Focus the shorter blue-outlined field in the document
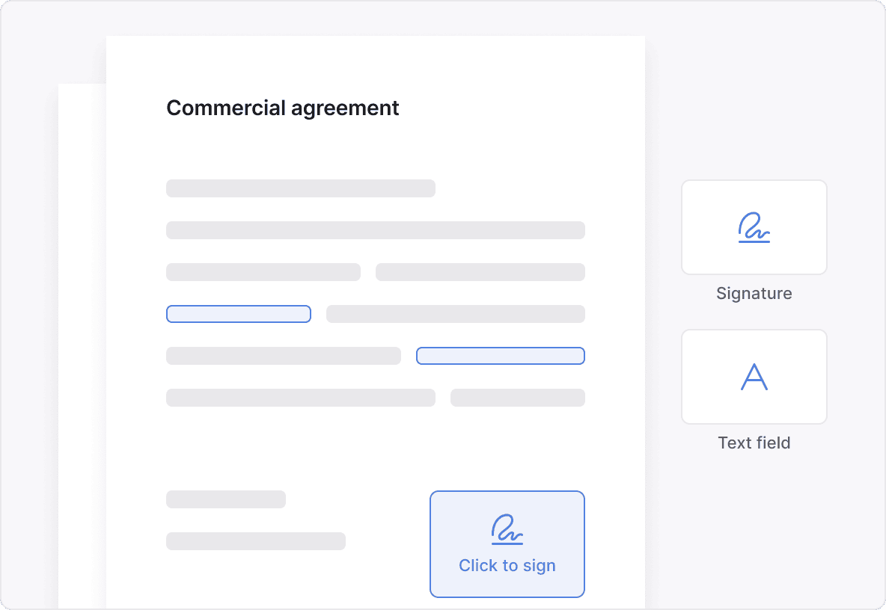The width and height of the screenshot is (886, 610). click(x=238, y=314)
